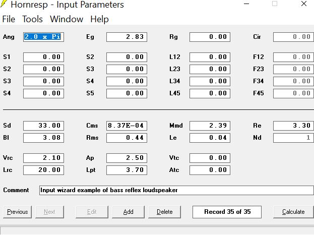Click the Cms label
The image size is (314, 235).
coord(92,126)
